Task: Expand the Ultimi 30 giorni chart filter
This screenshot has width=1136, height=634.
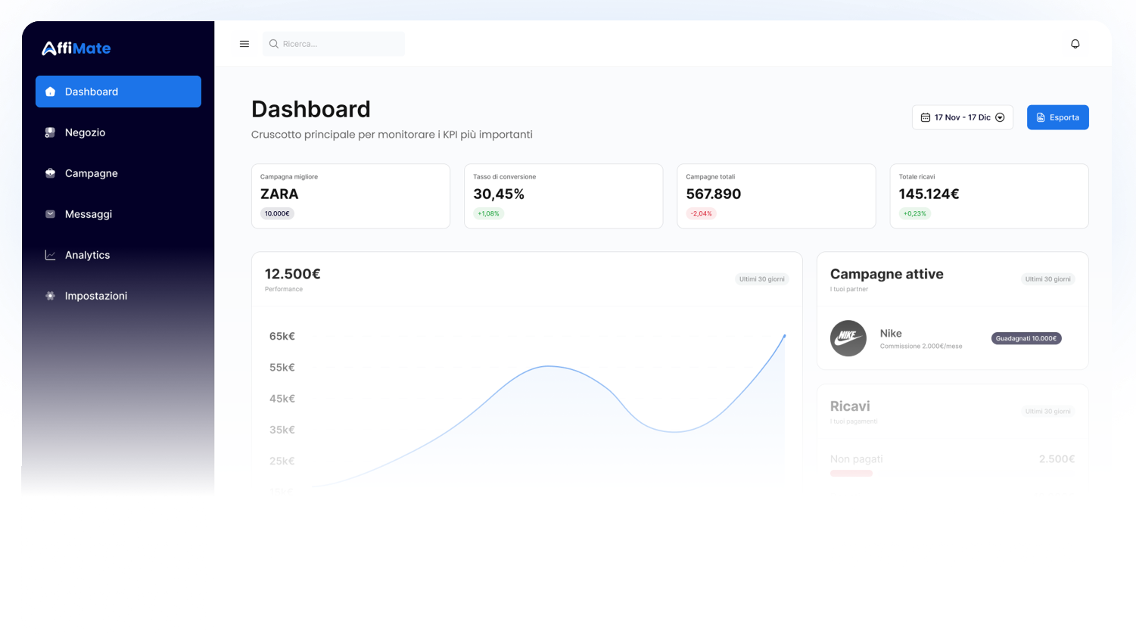Action: (761, 278)
